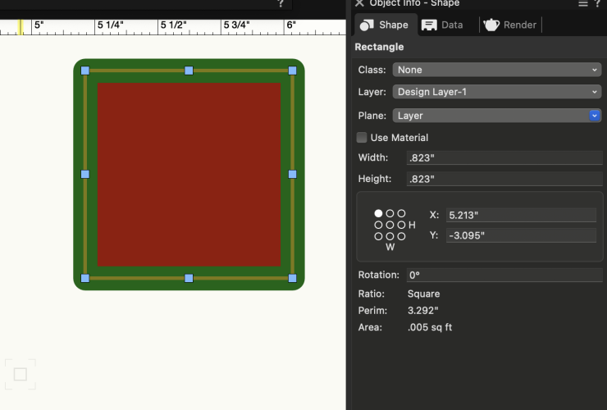Open the Render tab

(510, 25)
